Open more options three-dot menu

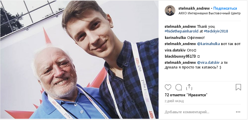coord(238,112)
